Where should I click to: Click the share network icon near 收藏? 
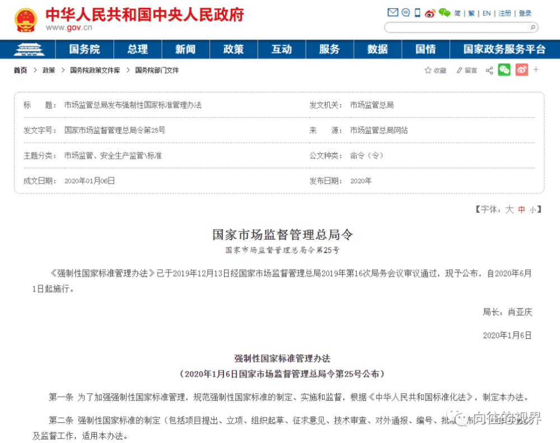489,70
